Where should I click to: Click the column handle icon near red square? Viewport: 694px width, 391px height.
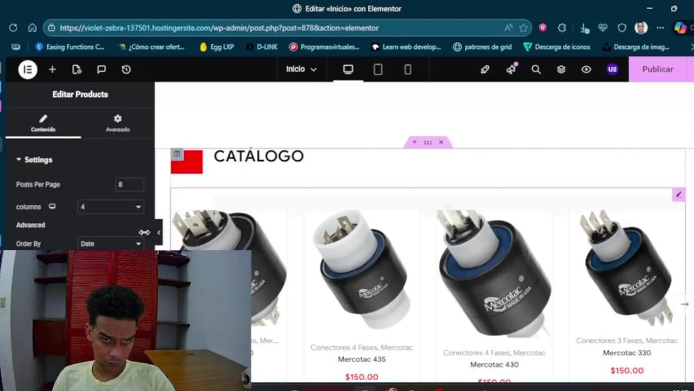pos(176,154)
